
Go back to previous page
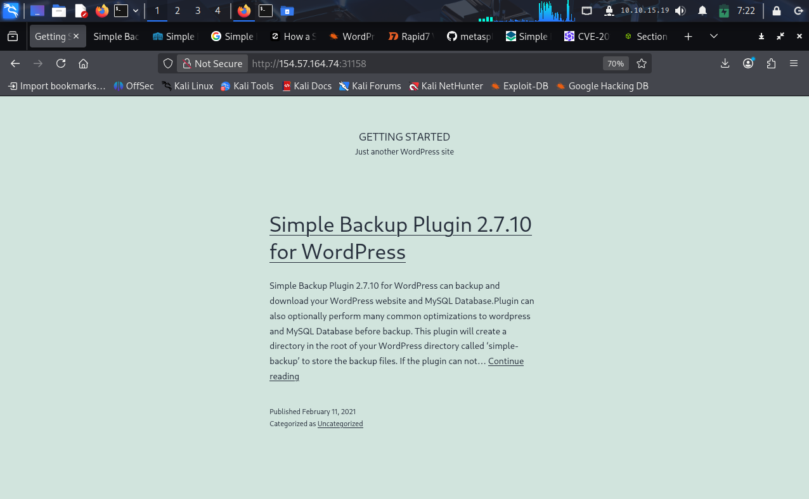click(16, 63)
